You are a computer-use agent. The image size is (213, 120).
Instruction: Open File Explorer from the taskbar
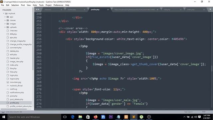pyautogui.click(x=80, y=117)
